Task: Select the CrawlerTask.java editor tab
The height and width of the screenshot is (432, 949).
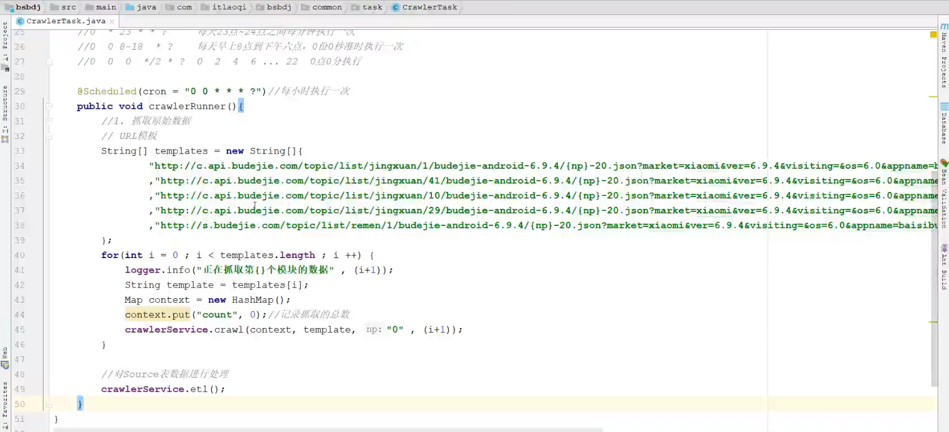Action: click(65, 21)
